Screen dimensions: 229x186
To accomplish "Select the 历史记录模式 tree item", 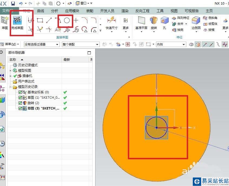I will [x=28, y=65].
